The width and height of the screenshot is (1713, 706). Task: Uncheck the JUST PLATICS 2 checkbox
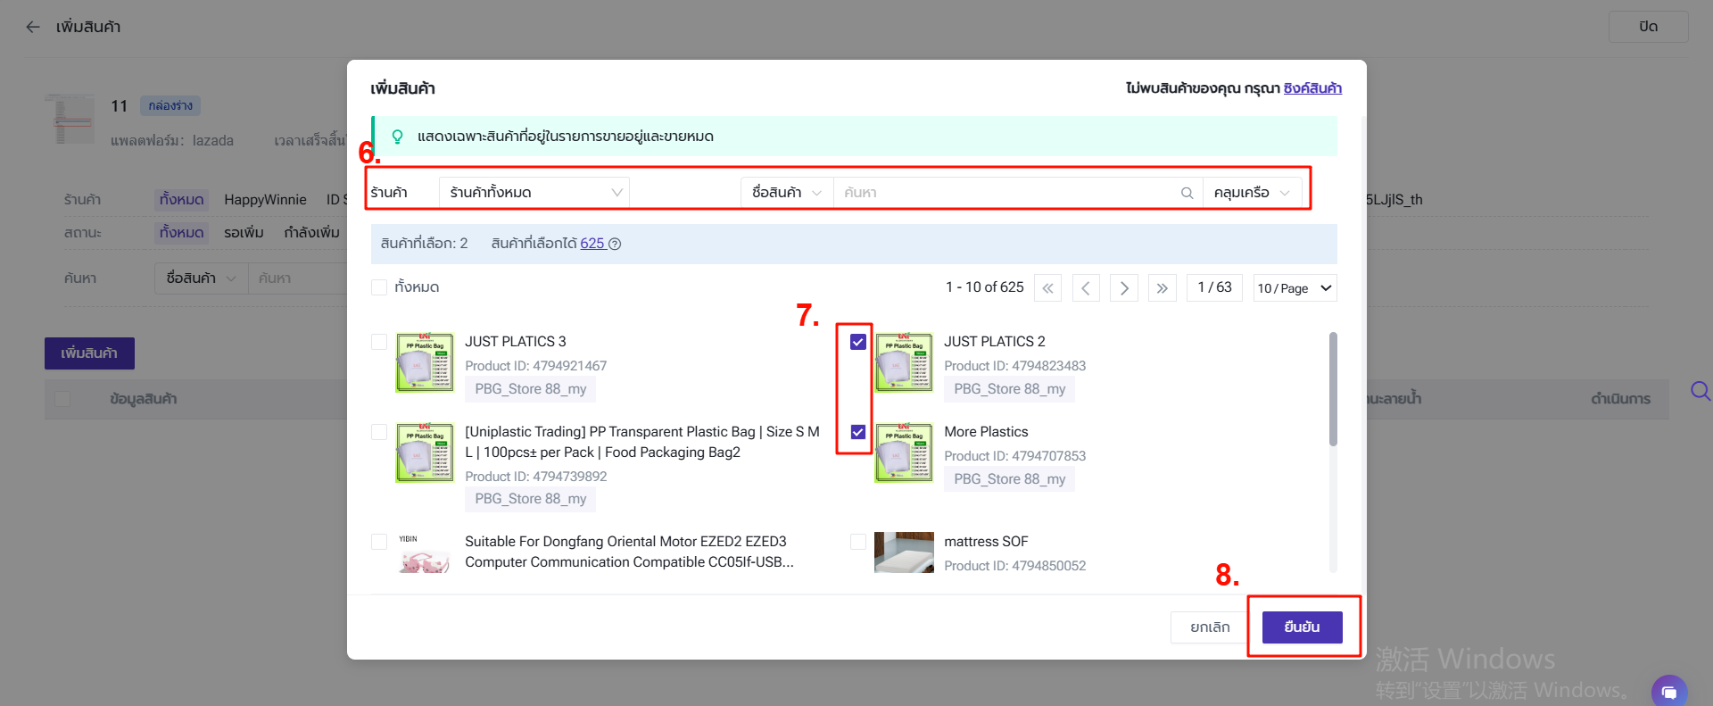click(x=858, y=342)
